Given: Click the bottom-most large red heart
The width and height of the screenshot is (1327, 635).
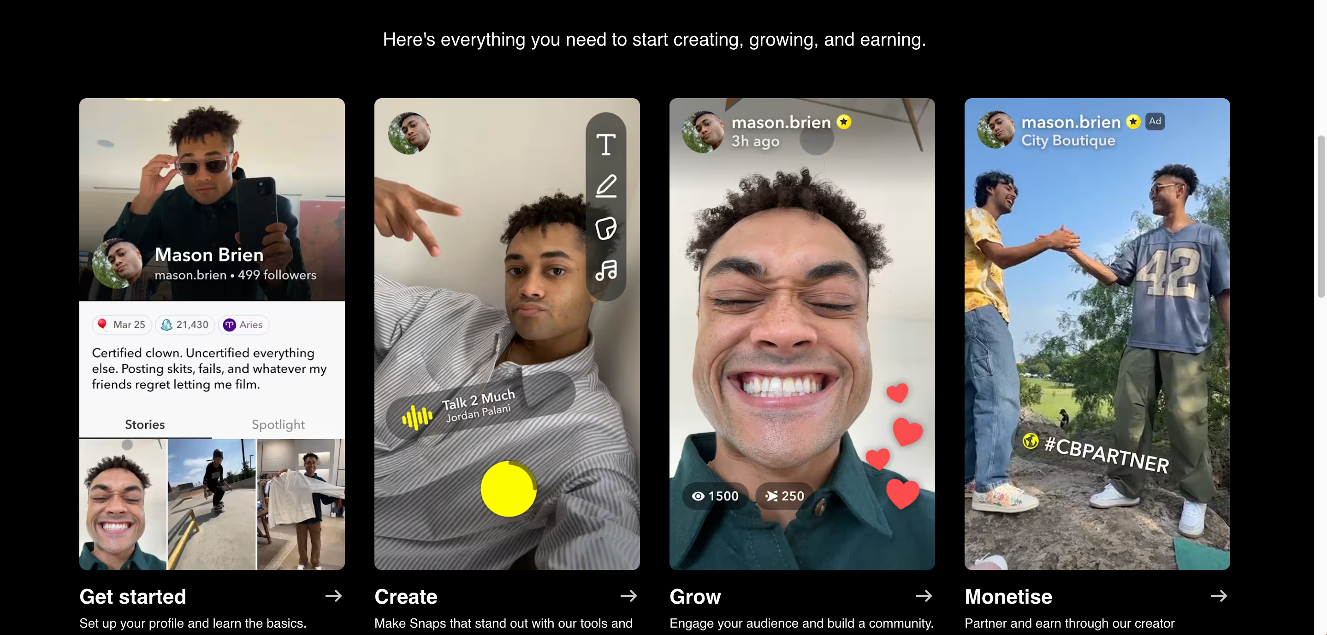Looking at the screenshot, I should tap(902, 494).
